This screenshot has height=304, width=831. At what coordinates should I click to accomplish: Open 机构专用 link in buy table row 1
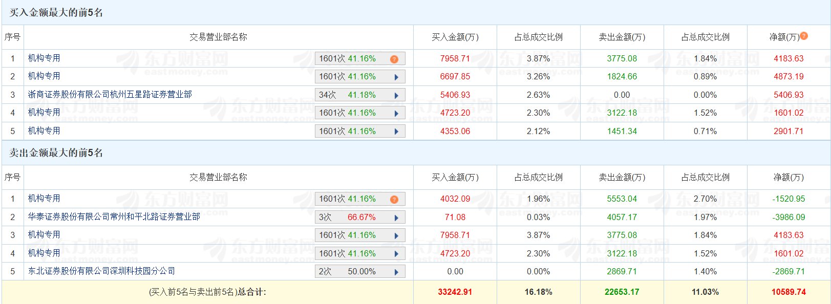point(44,58)
